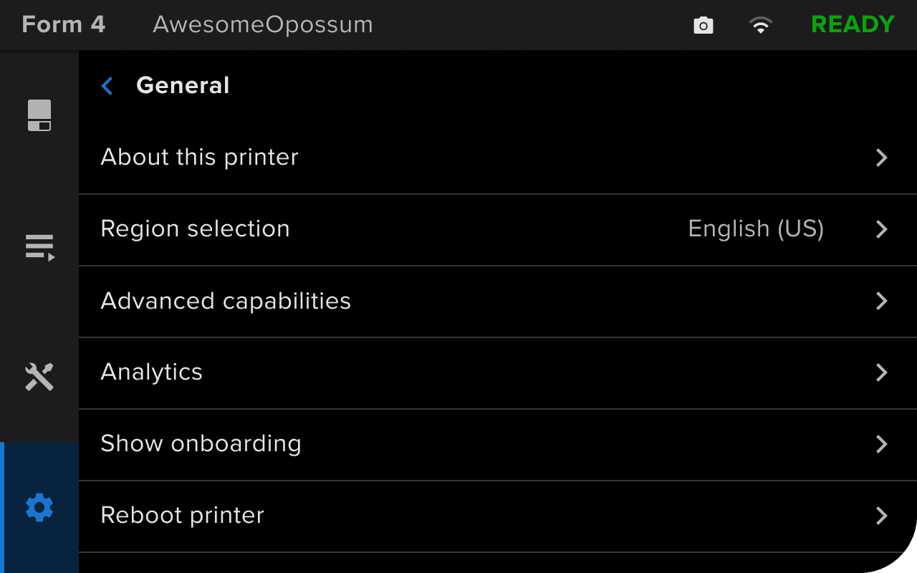
Task: Expand About this printer chevron
Action: pos(882,158)
